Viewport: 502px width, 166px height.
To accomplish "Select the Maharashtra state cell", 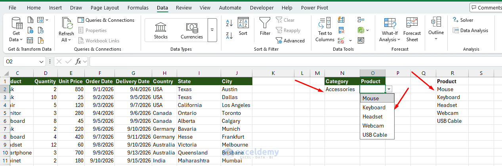I will [x=199, y=160].
